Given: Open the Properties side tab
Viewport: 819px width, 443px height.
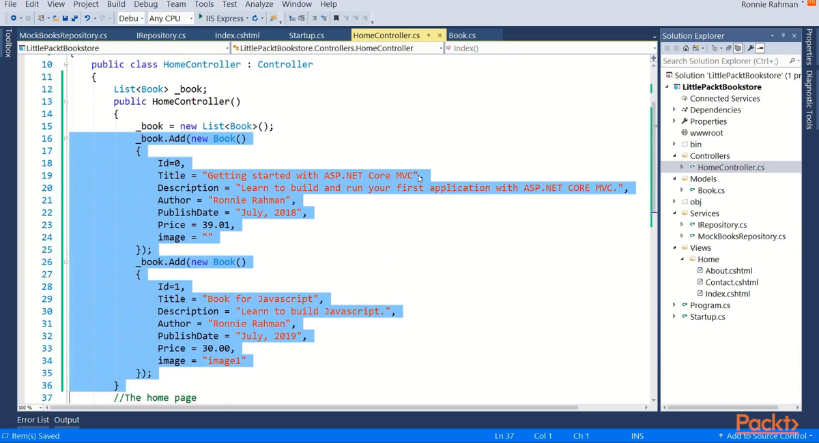Looking at the screenshot, I should click(809, 46).
